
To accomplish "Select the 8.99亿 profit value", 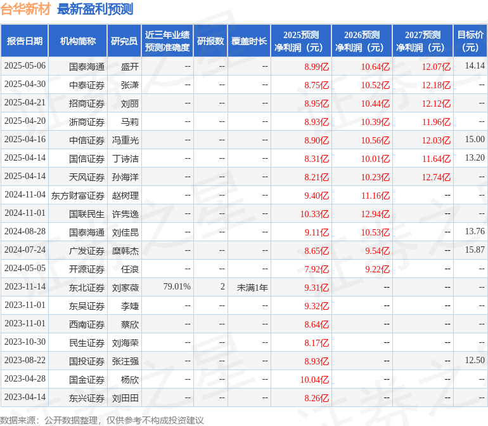I will (x=316, y=67).
